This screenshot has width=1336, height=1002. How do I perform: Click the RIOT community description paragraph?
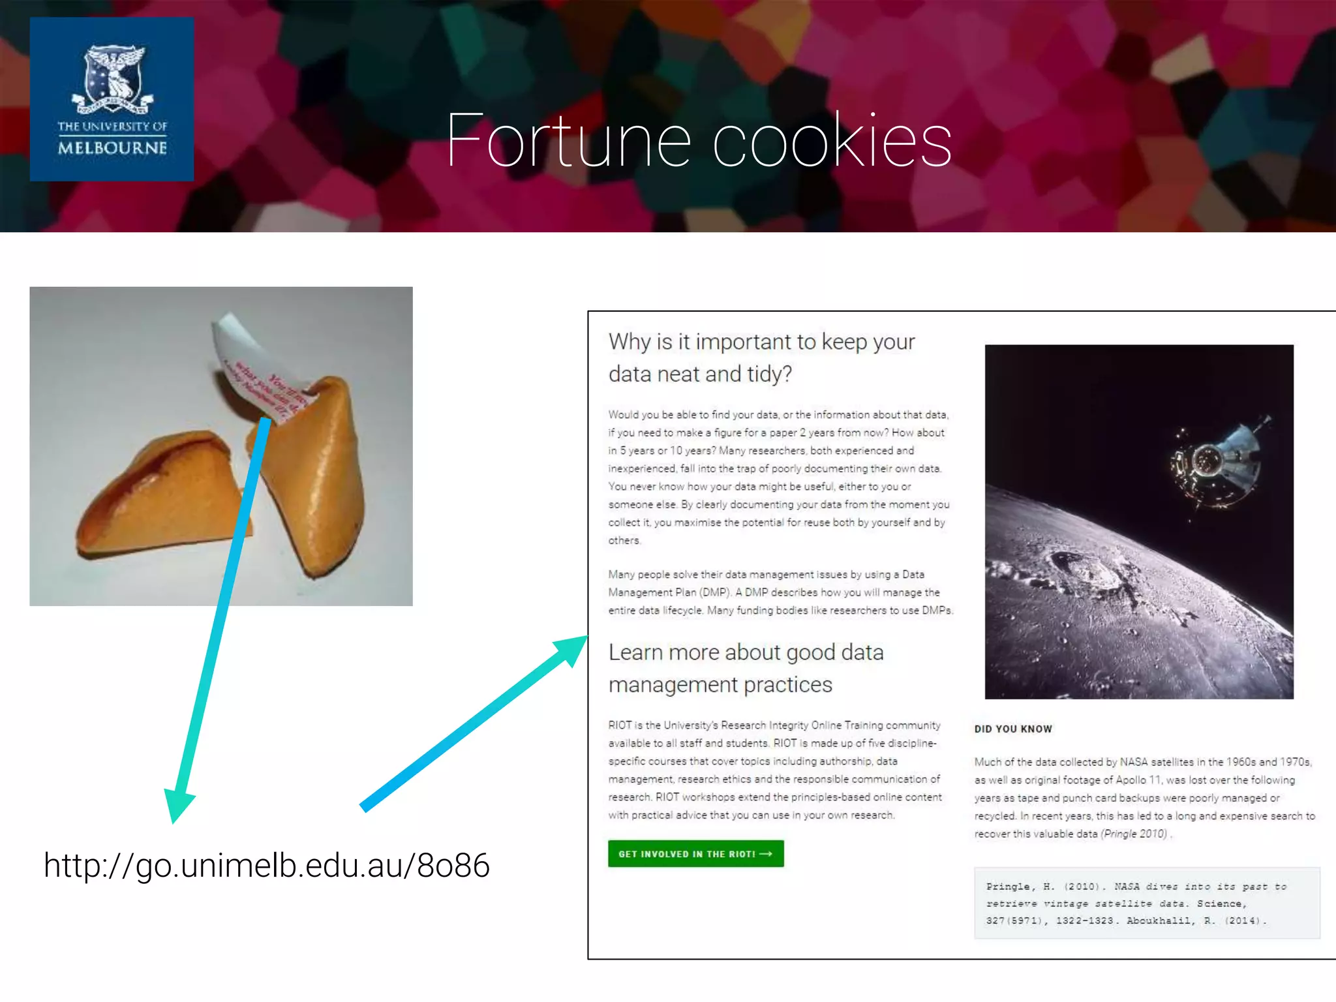tap(775, 770)
